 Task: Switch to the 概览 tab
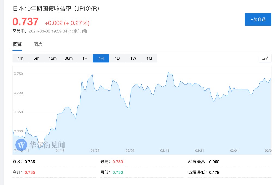click(x=17, y=44)
